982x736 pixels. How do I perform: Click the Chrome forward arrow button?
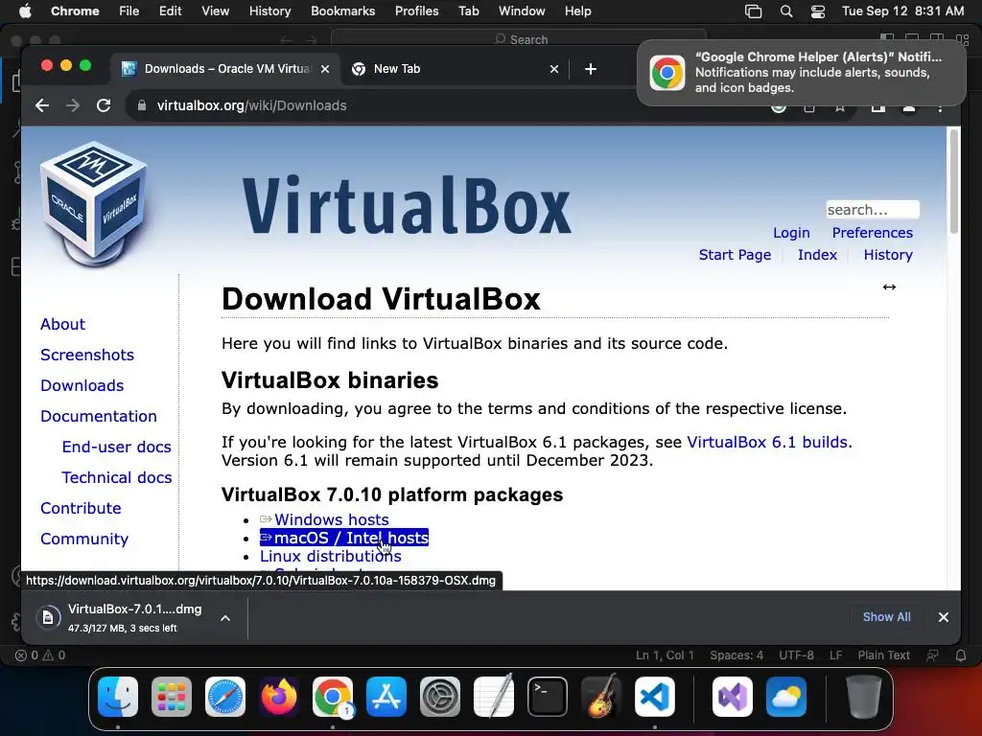pyautogui.click(x=73, y=105)
